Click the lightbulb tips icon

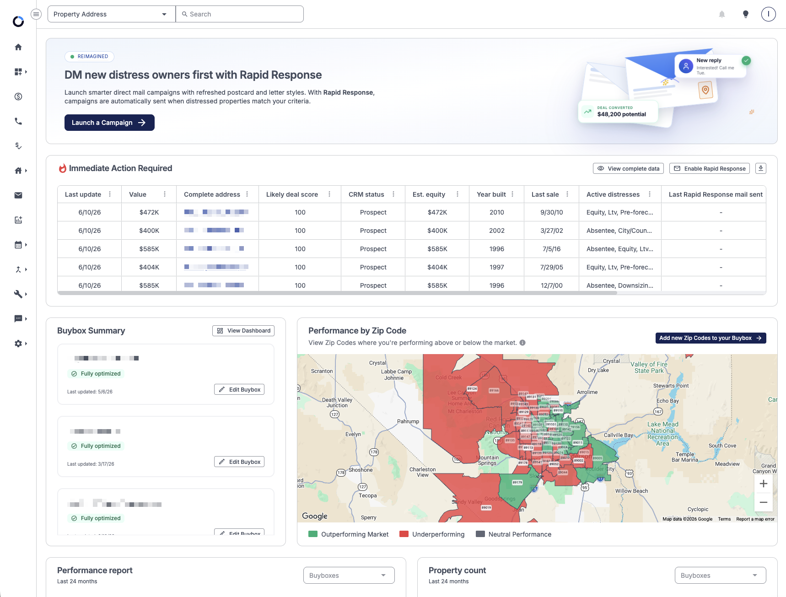click(x=746, y=14)
